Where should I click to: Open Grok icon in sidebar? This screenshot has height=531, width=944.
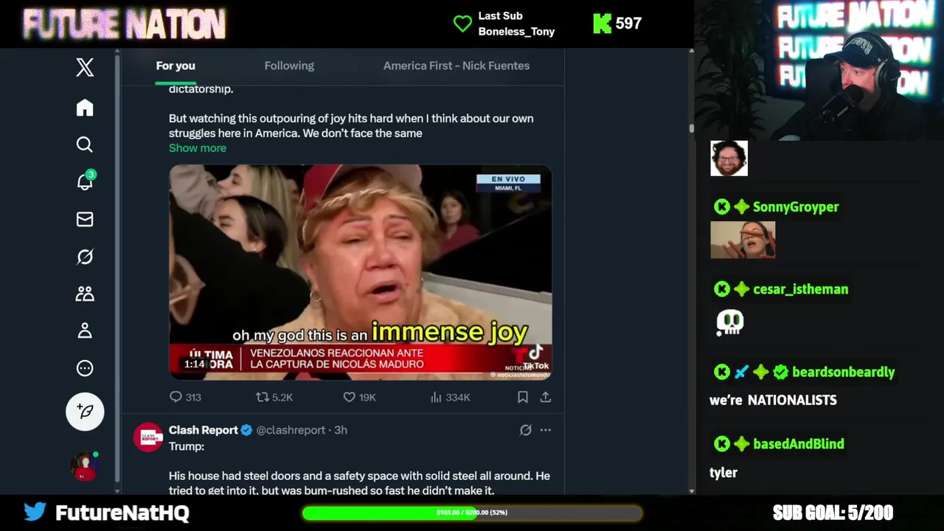click(x=85, y=257)
